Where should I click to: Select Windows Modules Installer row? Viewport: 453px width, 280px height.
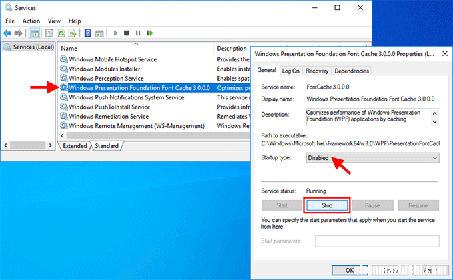click(155, 69)
